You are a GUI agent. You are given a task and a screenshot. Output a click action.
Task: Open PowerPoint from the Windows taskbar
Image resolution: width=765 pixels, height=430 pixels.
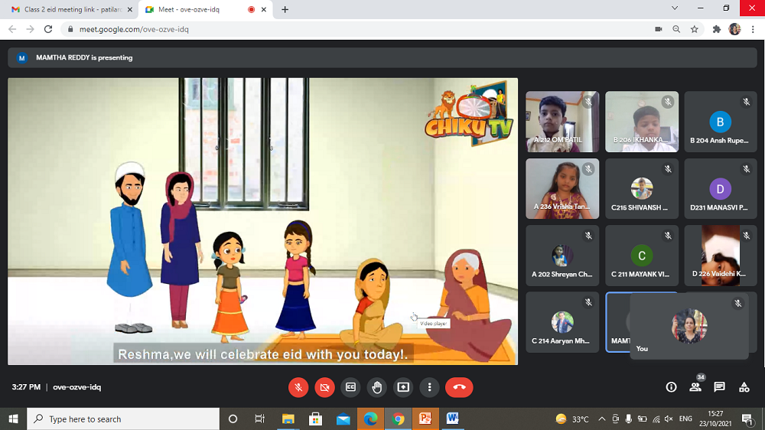[x=425, y=419]
